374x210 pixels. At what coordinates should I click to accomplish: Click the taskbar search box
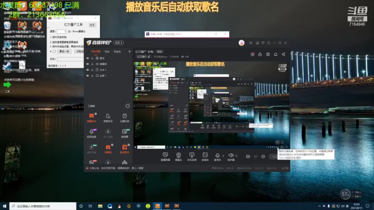coord(43,206)
